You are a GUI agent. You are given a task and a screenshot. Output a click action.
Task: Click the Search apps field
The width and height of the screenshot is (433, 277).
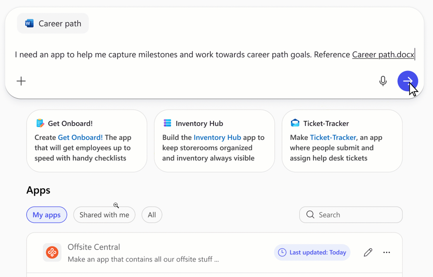click(x=355, y=215)
